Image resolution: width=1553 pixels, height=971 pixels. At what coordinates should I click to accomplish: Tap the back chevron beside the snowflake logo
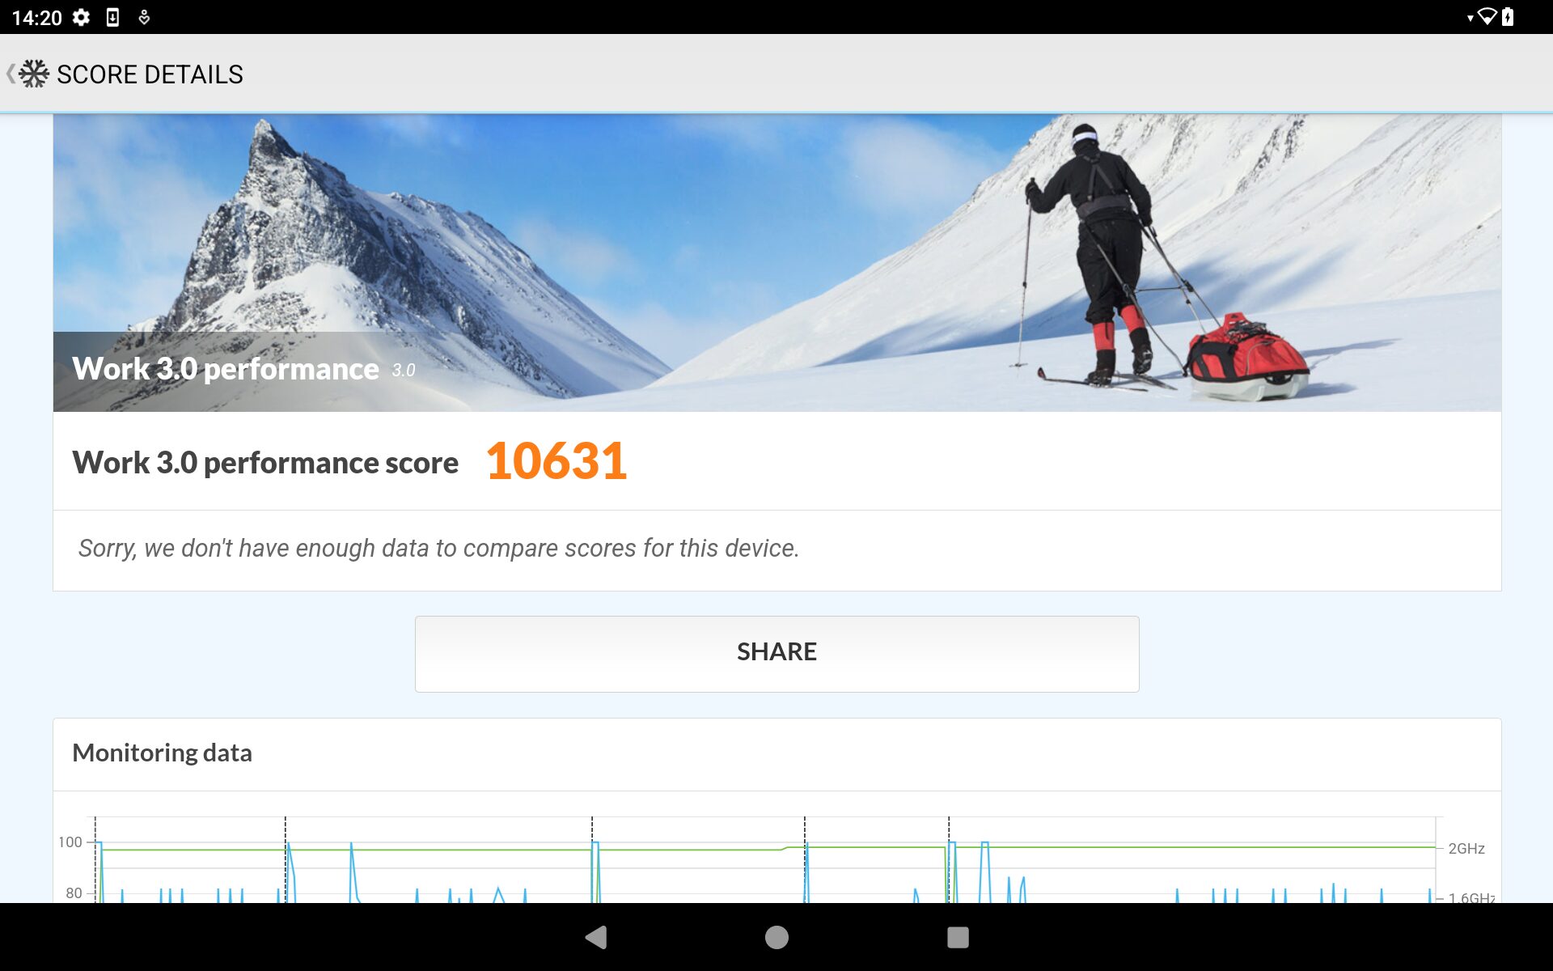point(10,74)
